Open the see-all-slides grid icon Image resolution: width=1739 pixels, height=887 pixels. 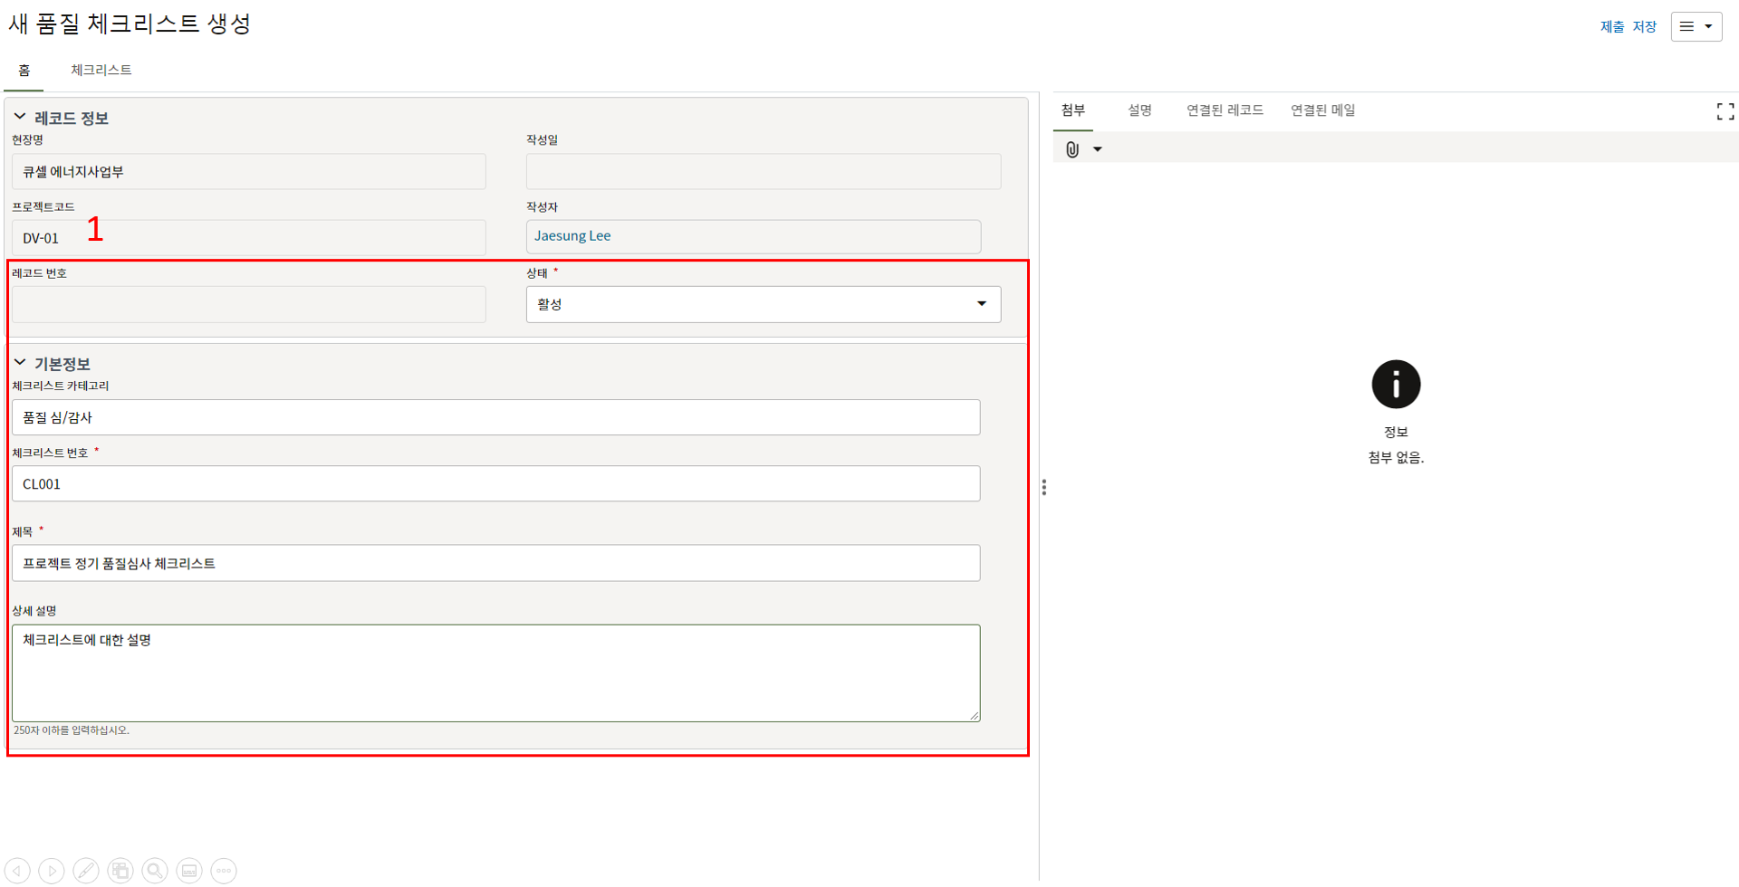point(120,871)
